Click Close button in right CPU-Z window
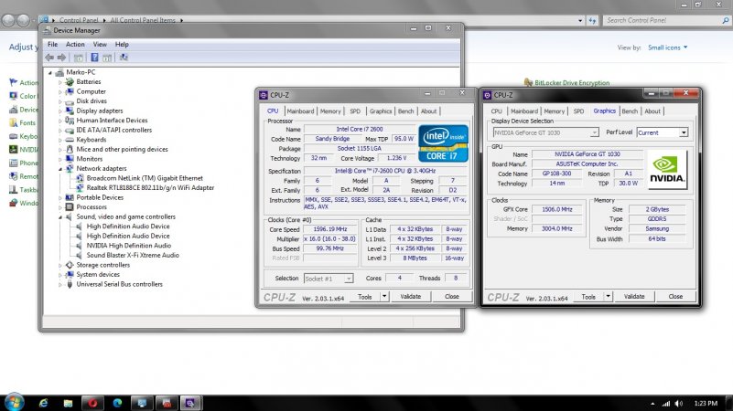 tap(675, 296)
